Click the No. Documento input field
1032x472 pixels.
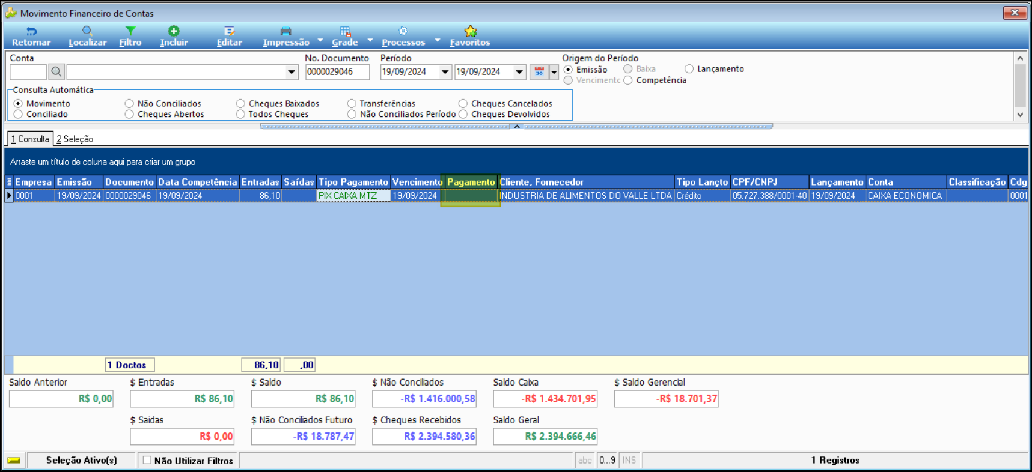337,72
